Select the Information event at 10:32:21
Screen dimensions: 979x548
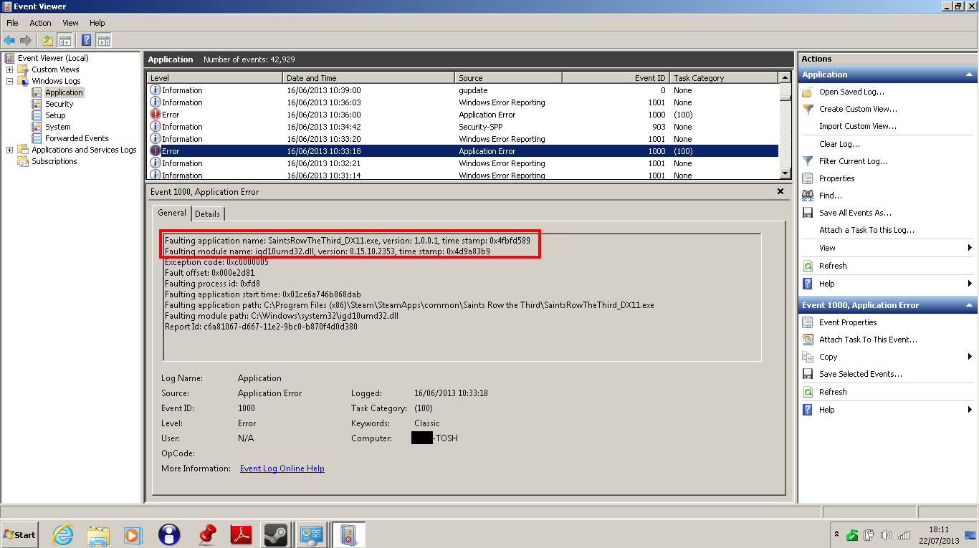[463, 163]
